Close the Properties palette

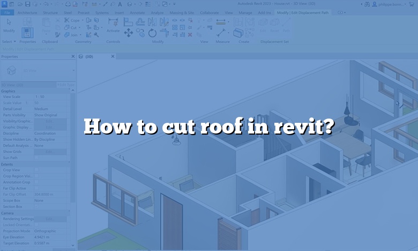click(73, 57)
